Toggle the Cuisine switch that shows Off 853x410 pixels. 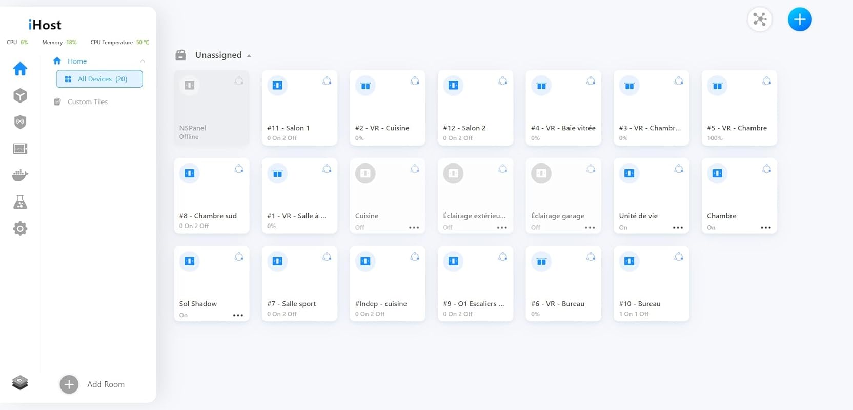pyautogui.click(x=365, y=174)
